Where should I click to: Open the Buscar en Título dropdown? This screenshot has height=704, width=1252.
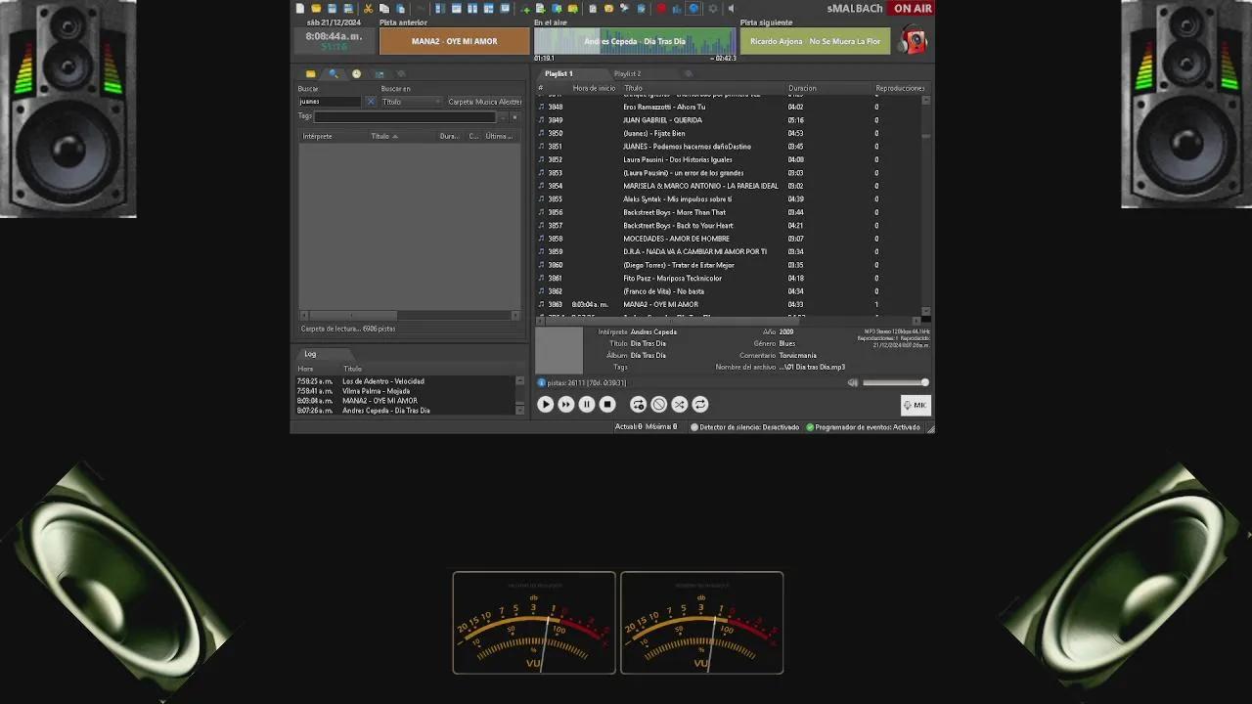(411, 102)
